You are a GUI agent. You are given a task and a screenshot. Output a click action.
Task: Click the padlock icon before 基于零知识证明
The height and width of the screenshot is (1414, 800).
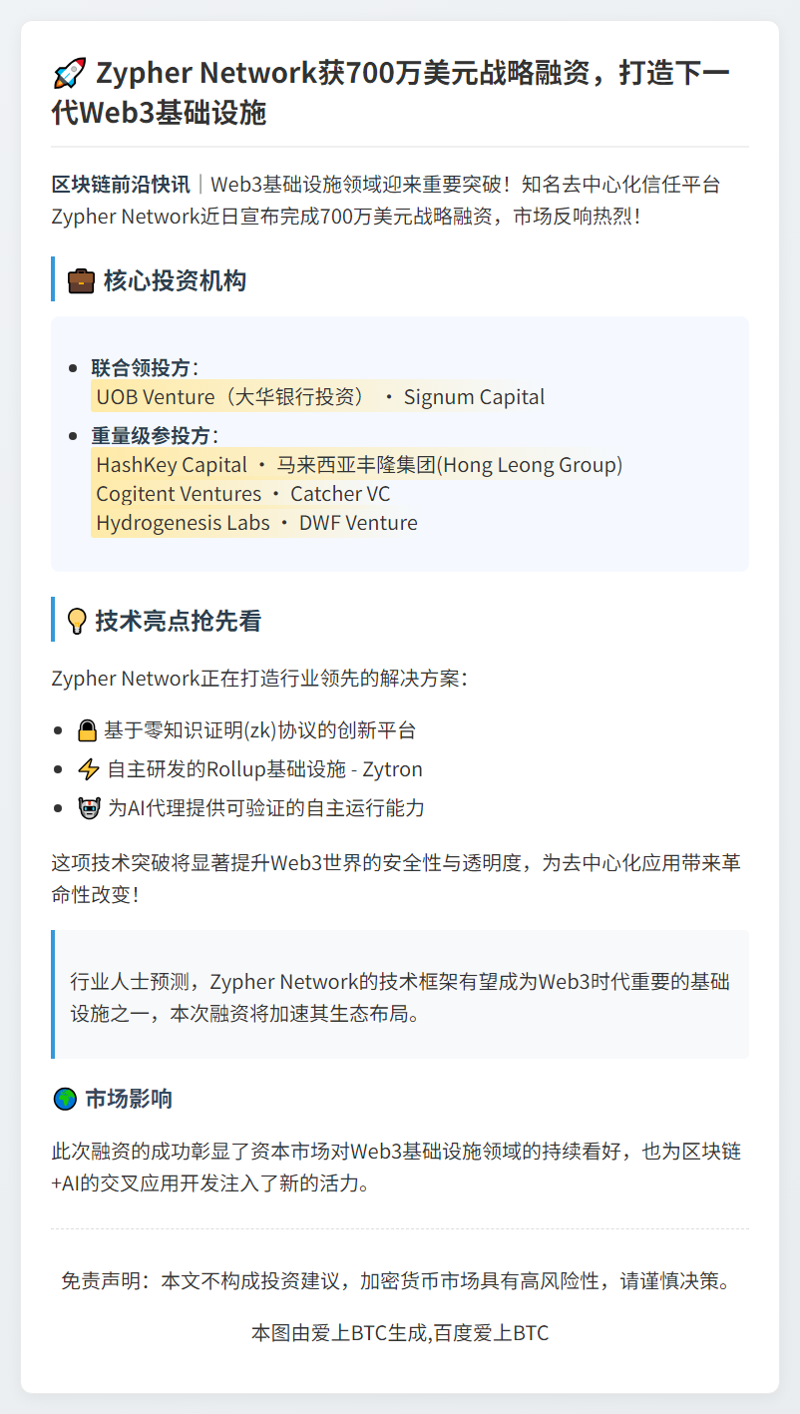88,730
